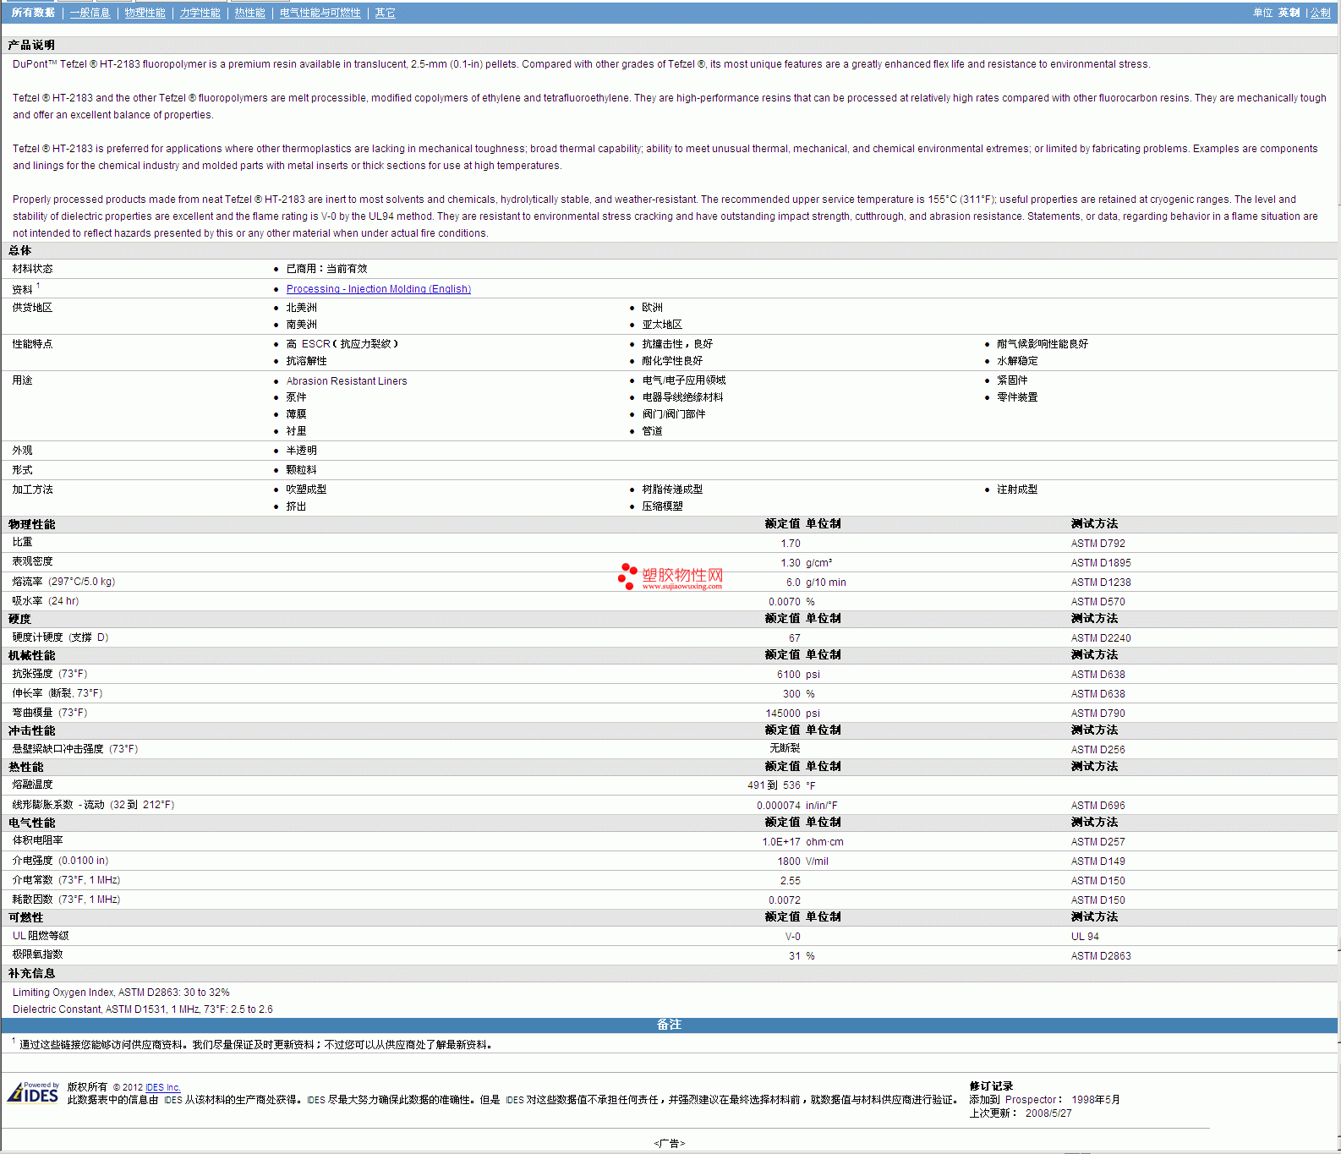The image size is (1341, 1154).
Task: Open Processing - Injection Molding (English) link
Action: [378, 289]
